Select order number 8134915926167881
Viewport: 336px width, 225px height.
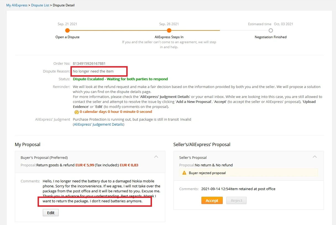coord(89,64)
